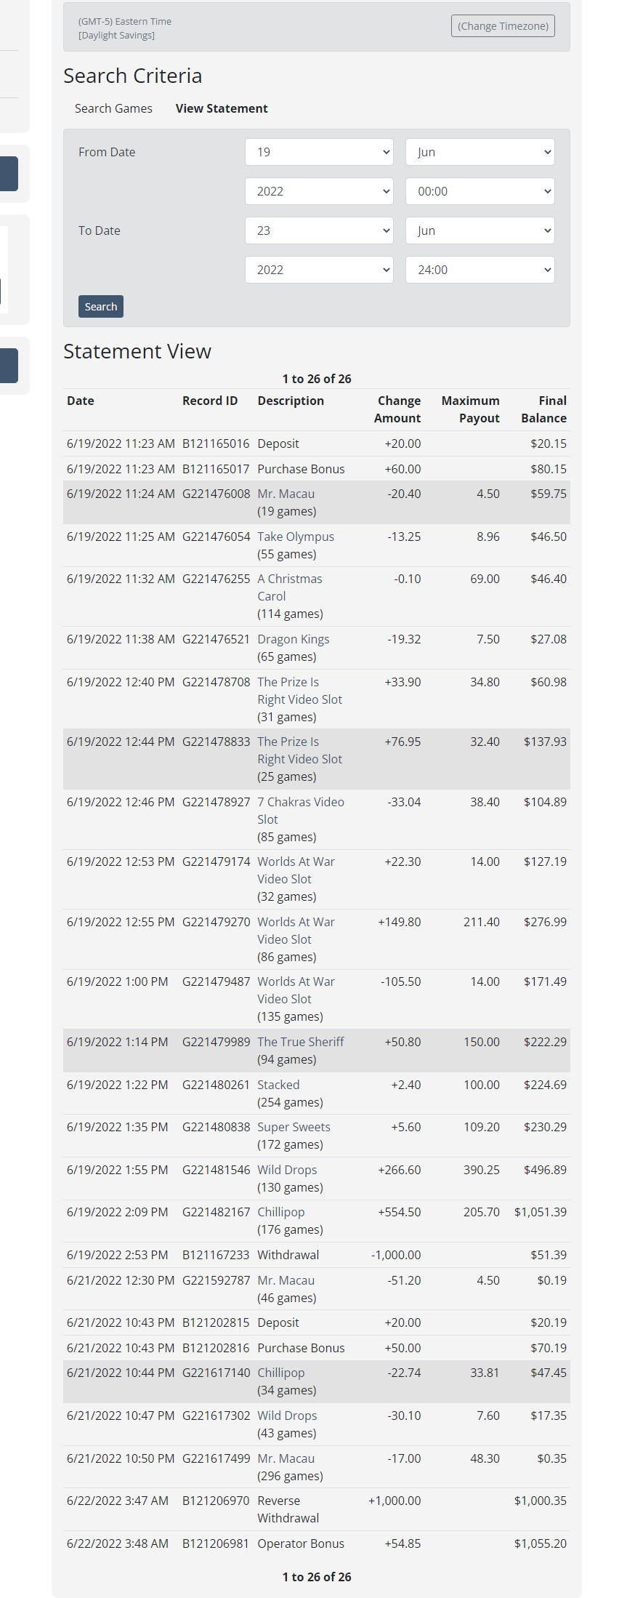
Task: Open the From Date day dropdown
Action: coord(319,152)
